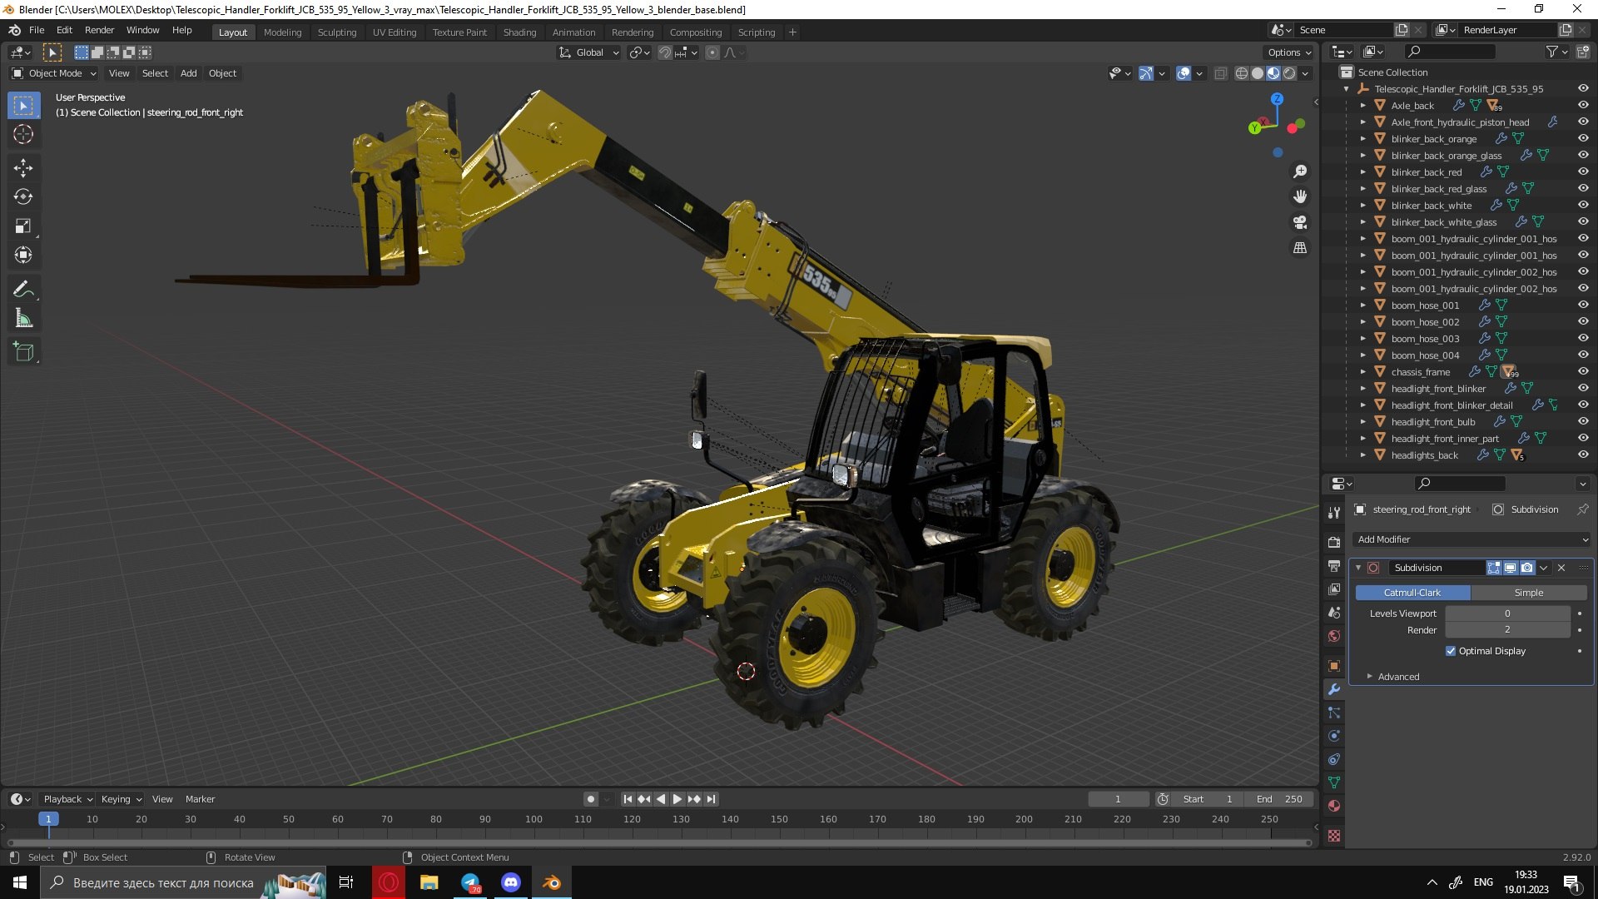Click the pan view hand icon
The width and height of the screenshot is (1598, 899).
(x=1299, y=196)
